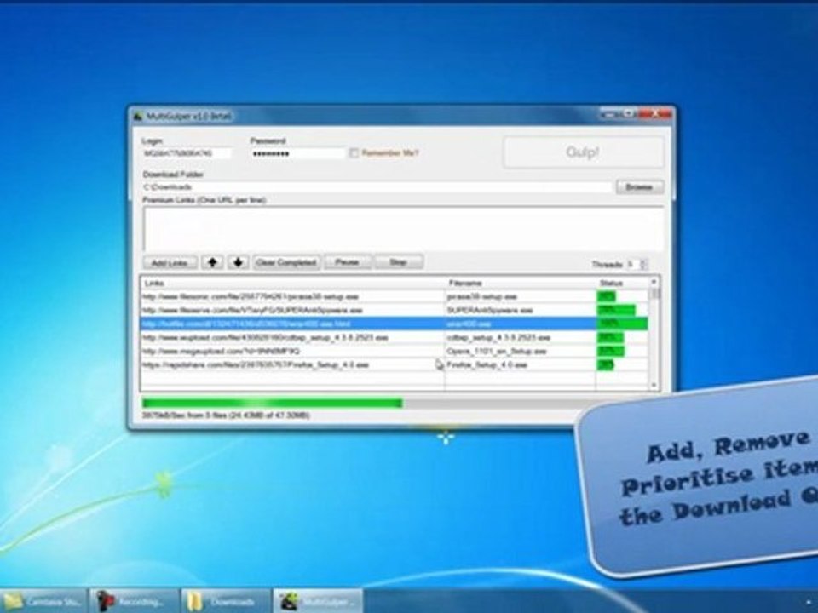Select the SUPERAntiSpyware.exe row

[x=395, y=310]
